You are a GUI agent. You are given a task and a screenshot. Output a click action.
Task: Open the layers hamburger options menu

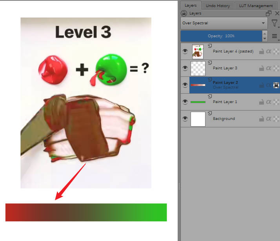[275, 36]
